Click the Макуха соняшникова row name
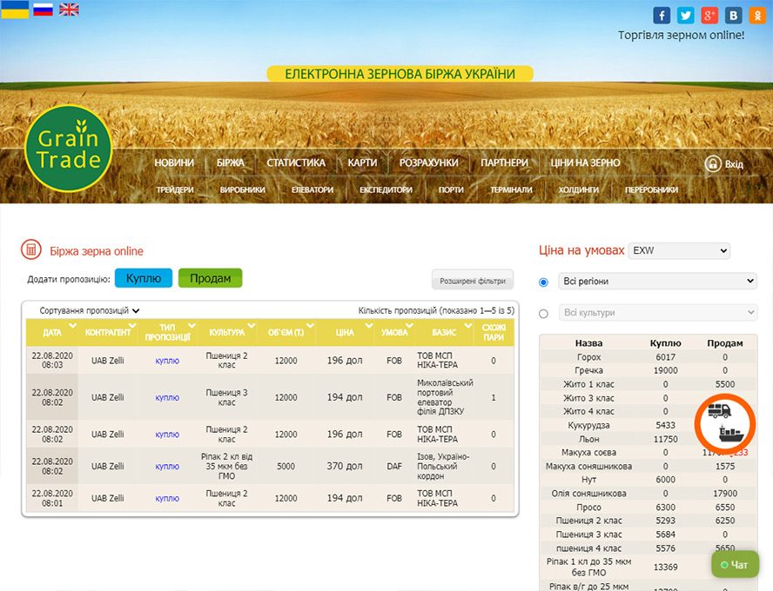 [x=588, y=466]
